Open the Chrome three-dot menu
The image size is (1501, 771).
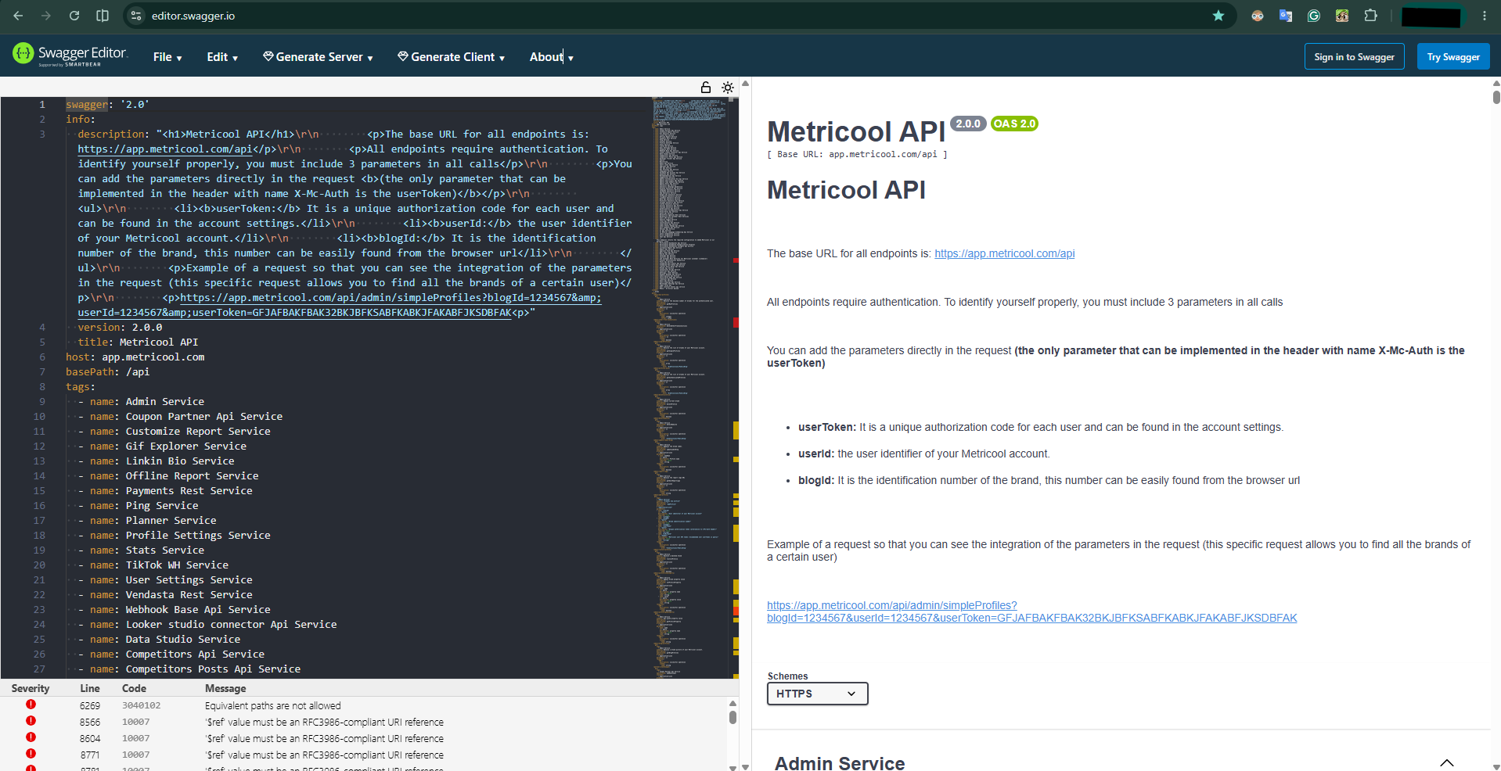click(1485, 16)
